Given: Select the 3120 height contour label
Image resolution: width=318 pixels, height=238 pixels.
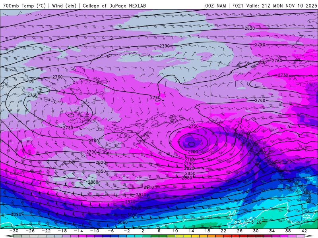Looking at the screenshot, I should tap(256, 222).
